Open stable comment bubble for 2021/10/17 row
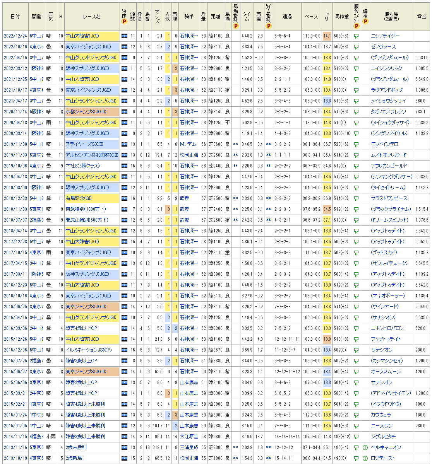 coord(356,90)
